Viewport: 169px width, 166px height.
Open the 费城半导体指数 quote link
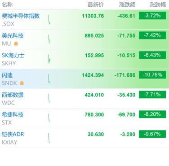click(x=21, y=16)
